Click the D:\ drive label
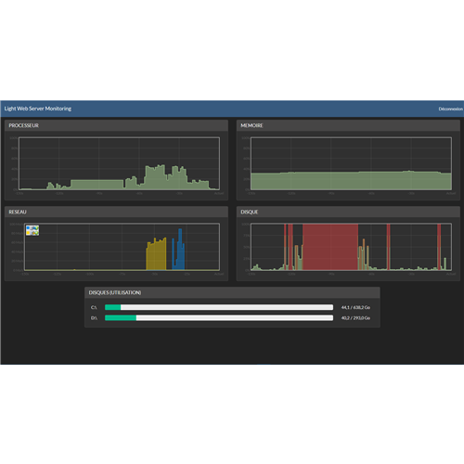 94,318
